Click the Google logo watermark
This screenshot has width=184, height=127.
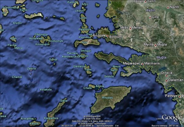(172, 118)
